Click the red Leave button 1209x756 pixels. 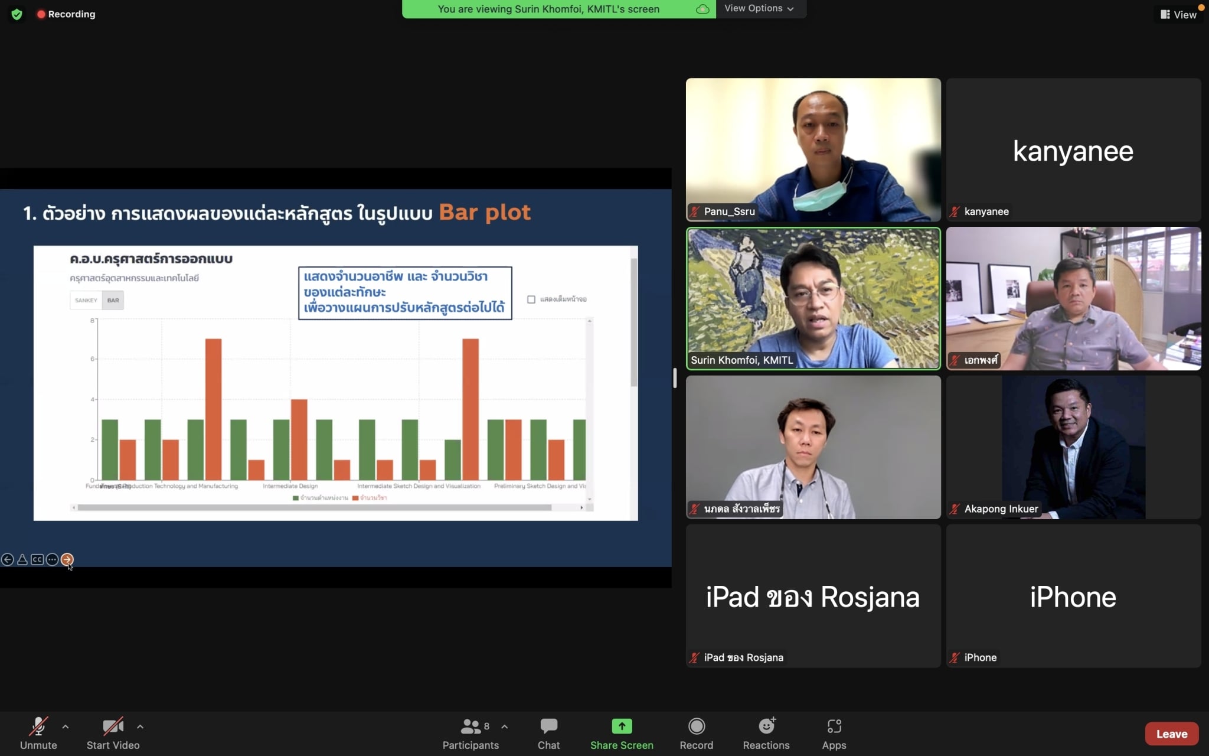pos(1171,734)
